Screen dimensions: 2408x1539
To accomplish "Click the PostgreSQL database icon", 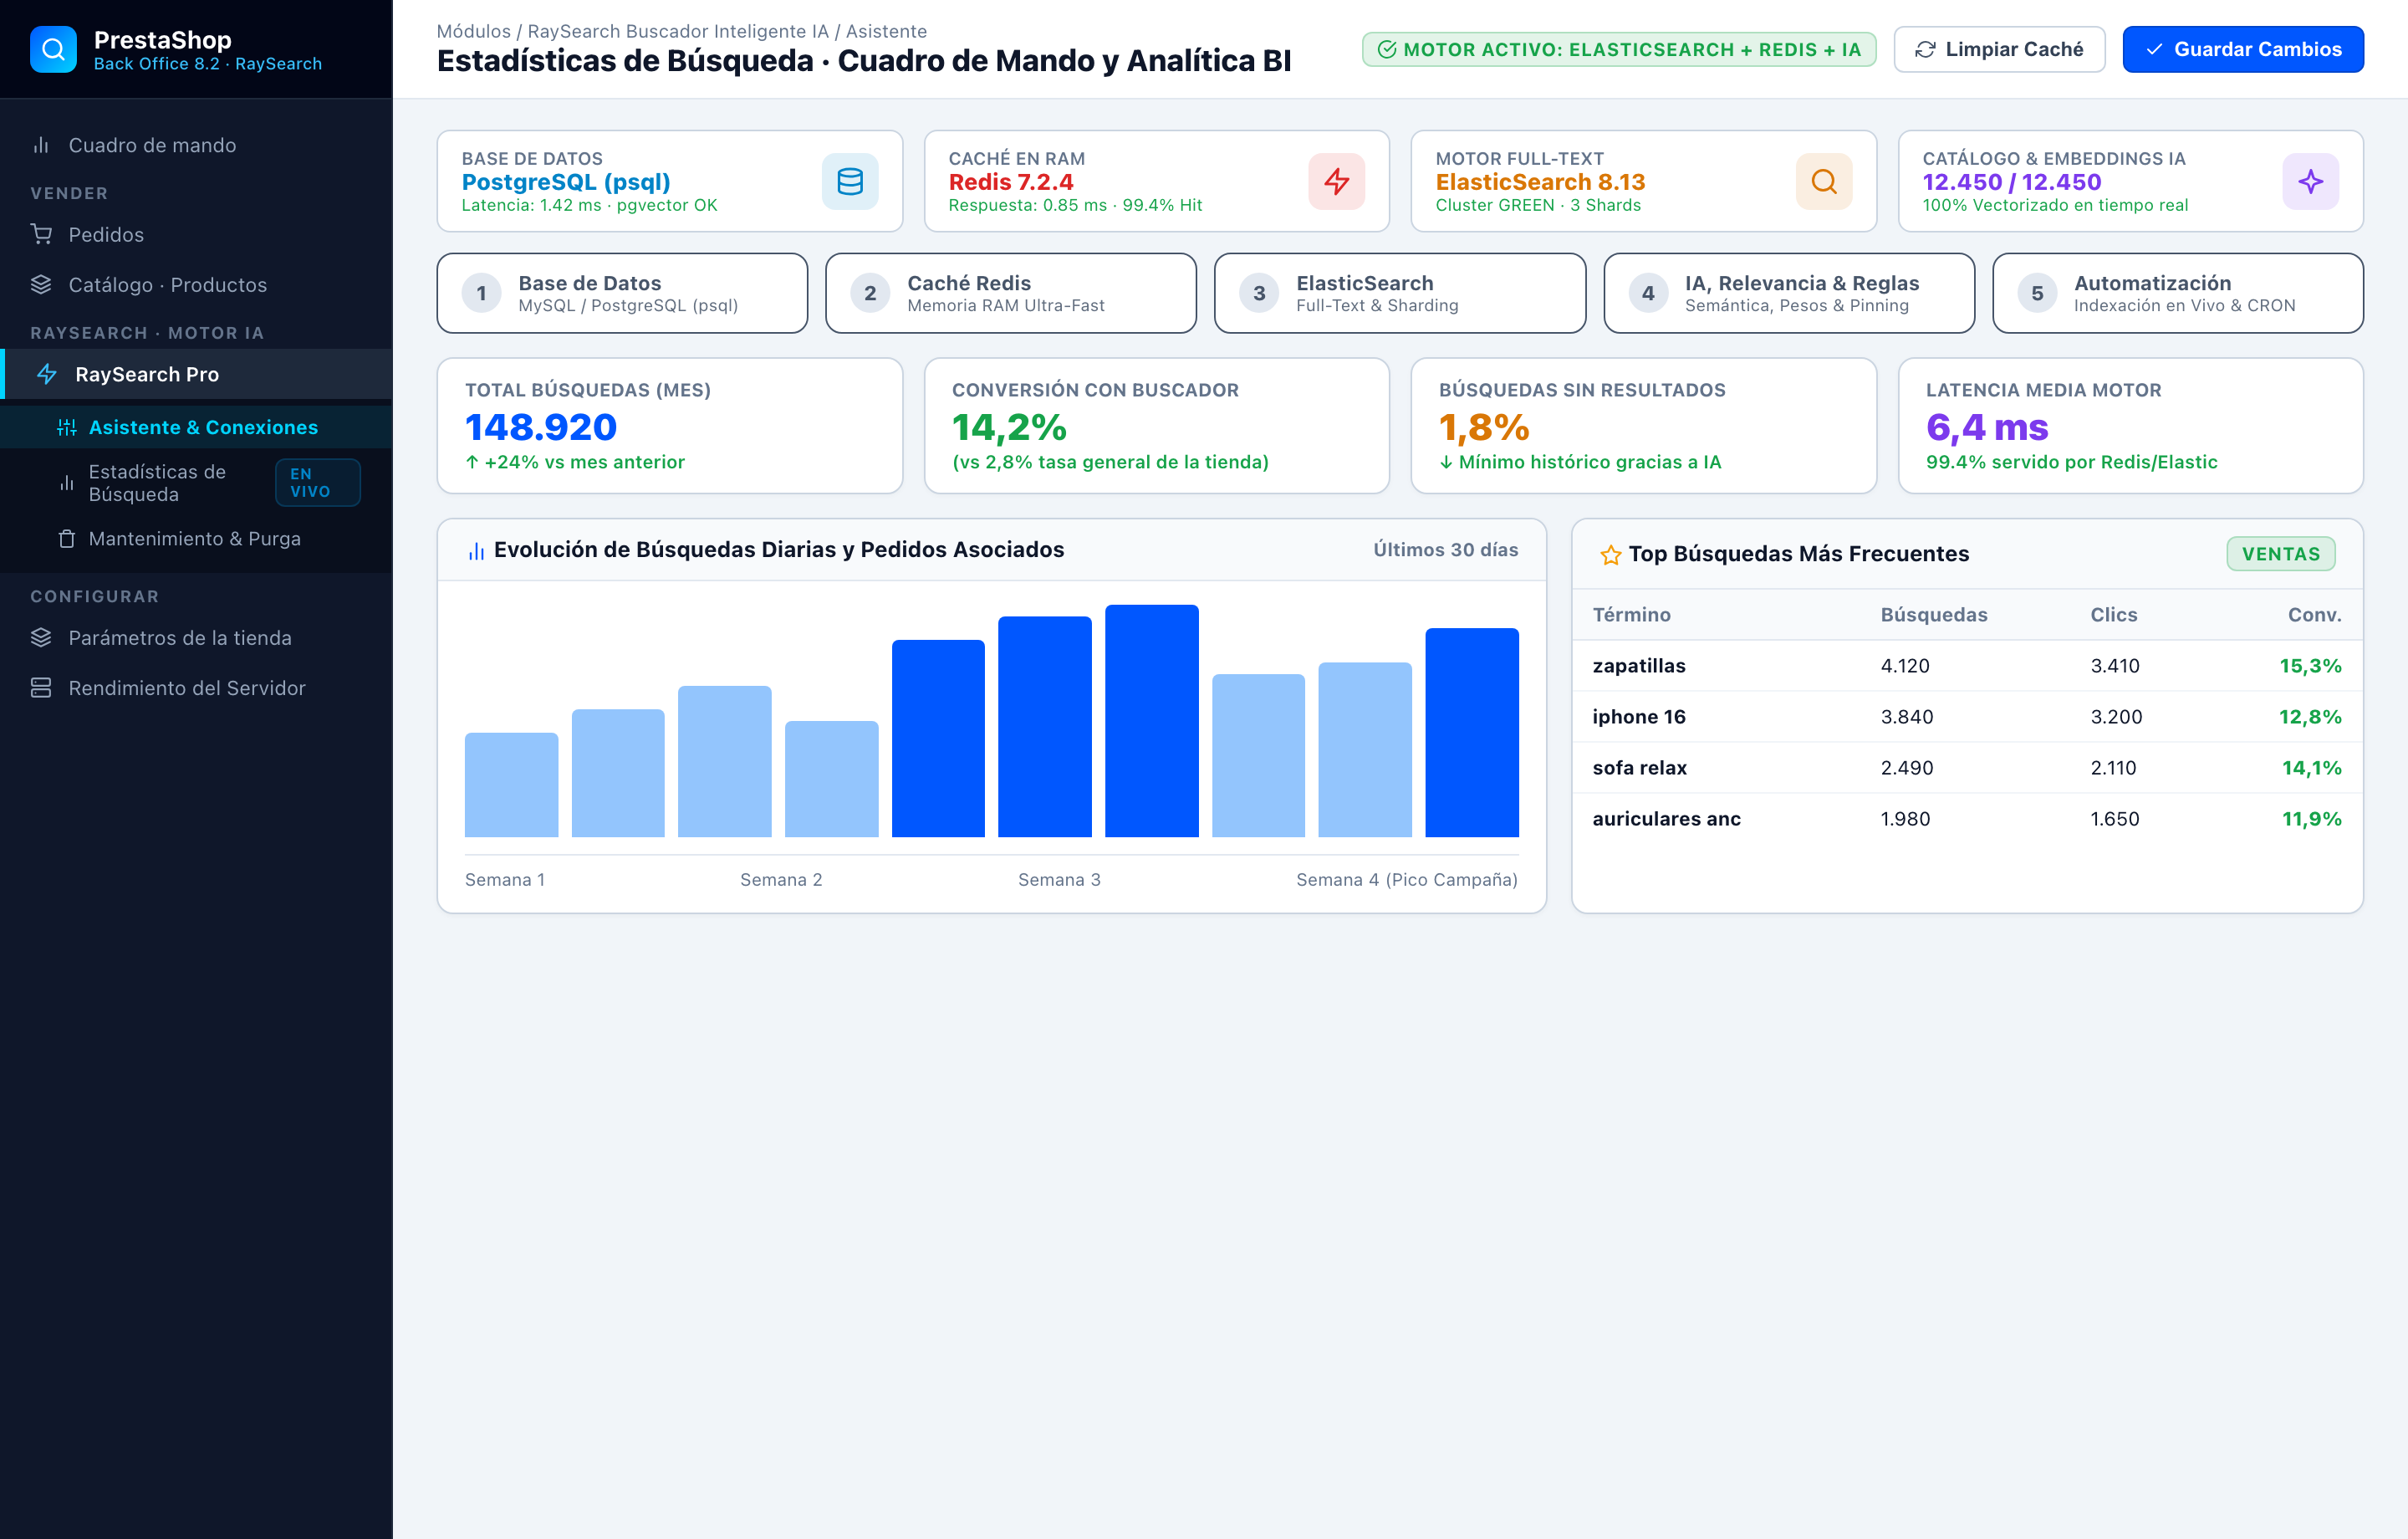I will 849,182.
